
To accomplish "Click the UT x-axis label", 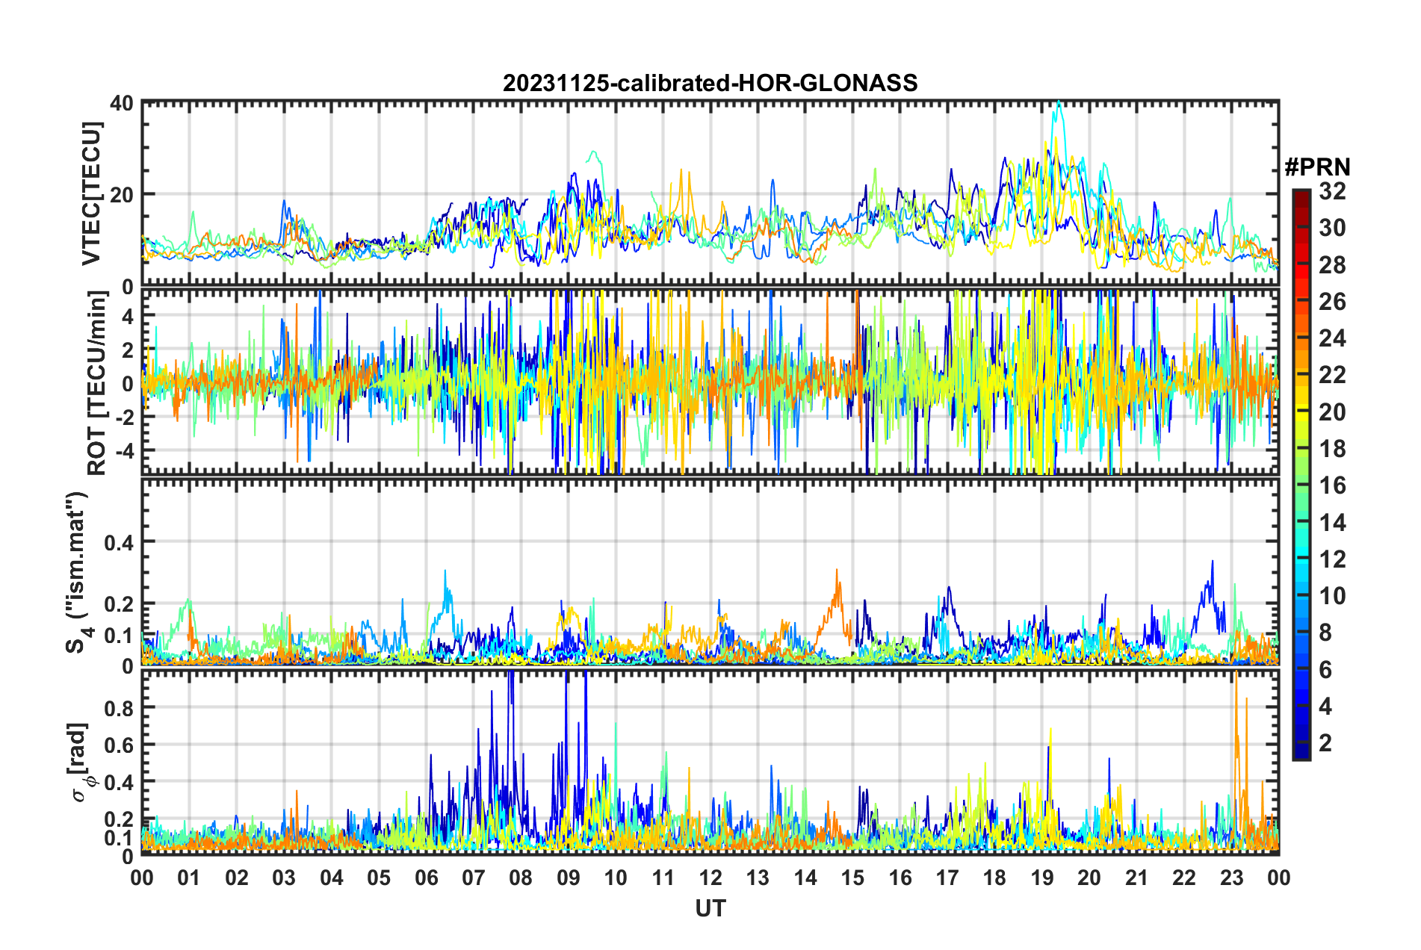I will pyautogui.click(x=710, y=908).
